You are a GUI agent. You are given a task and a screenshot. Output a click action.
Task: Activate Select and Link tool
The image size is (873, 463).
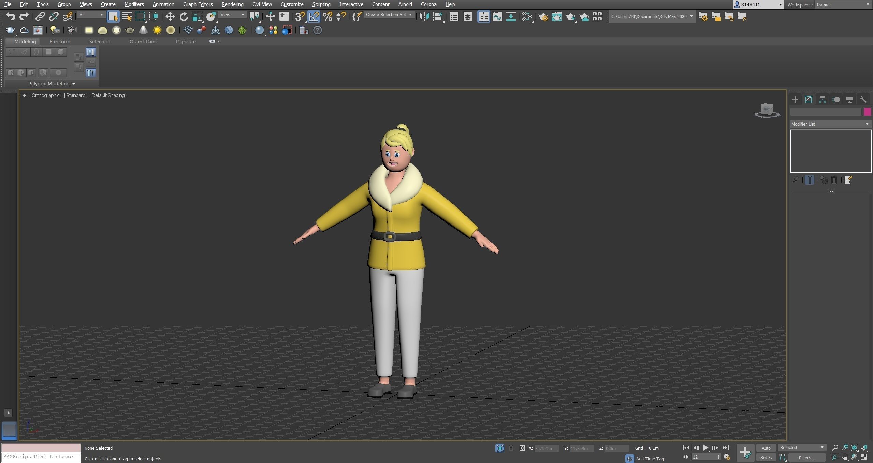[x=40, y=16]
